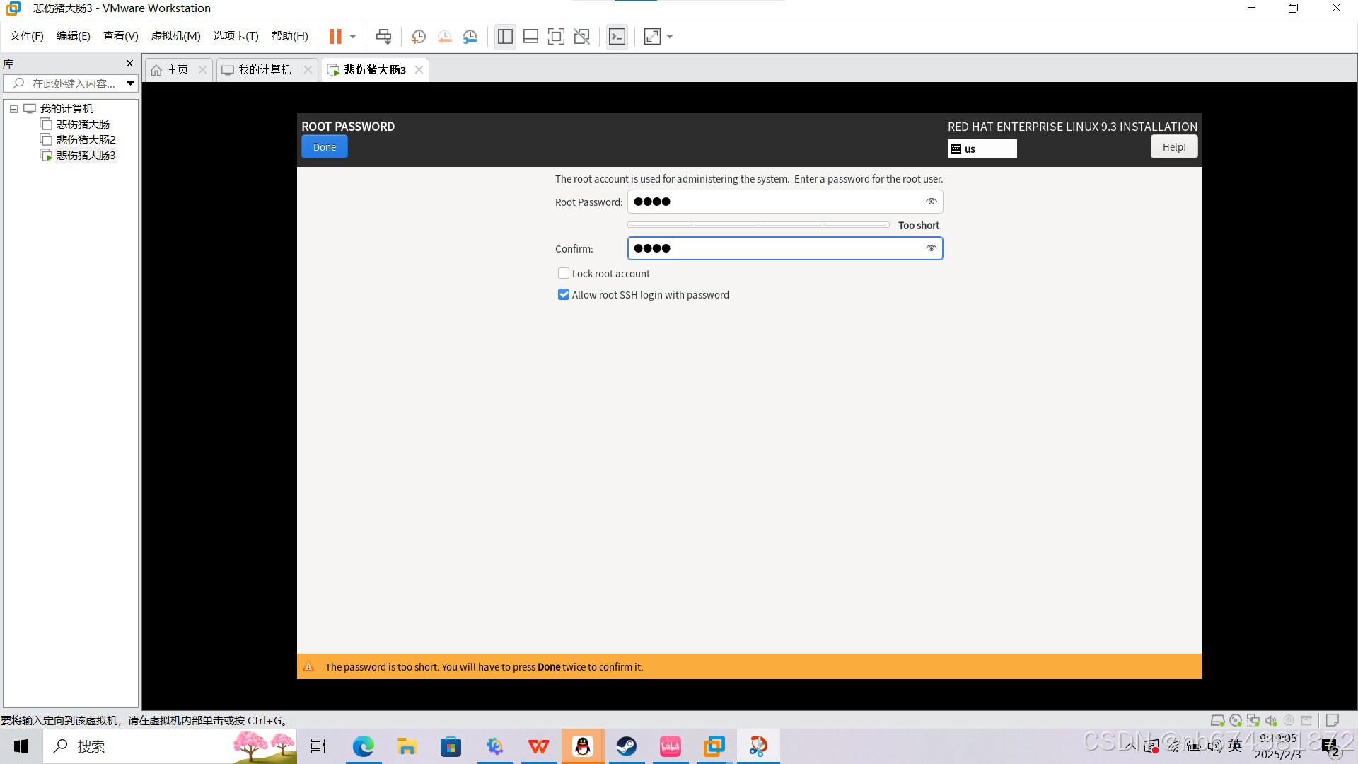
Task: Click the CD/DVD device status icon
Action: [1236, 720]
